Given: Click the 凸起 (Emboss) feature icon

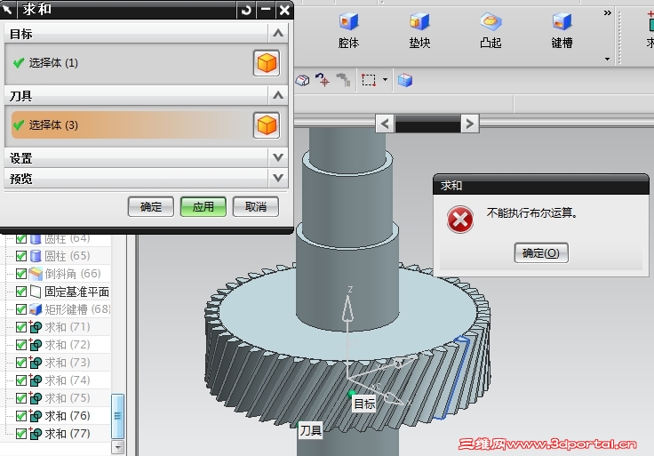Looking at the screenshot, I should (x=490, y=21).
